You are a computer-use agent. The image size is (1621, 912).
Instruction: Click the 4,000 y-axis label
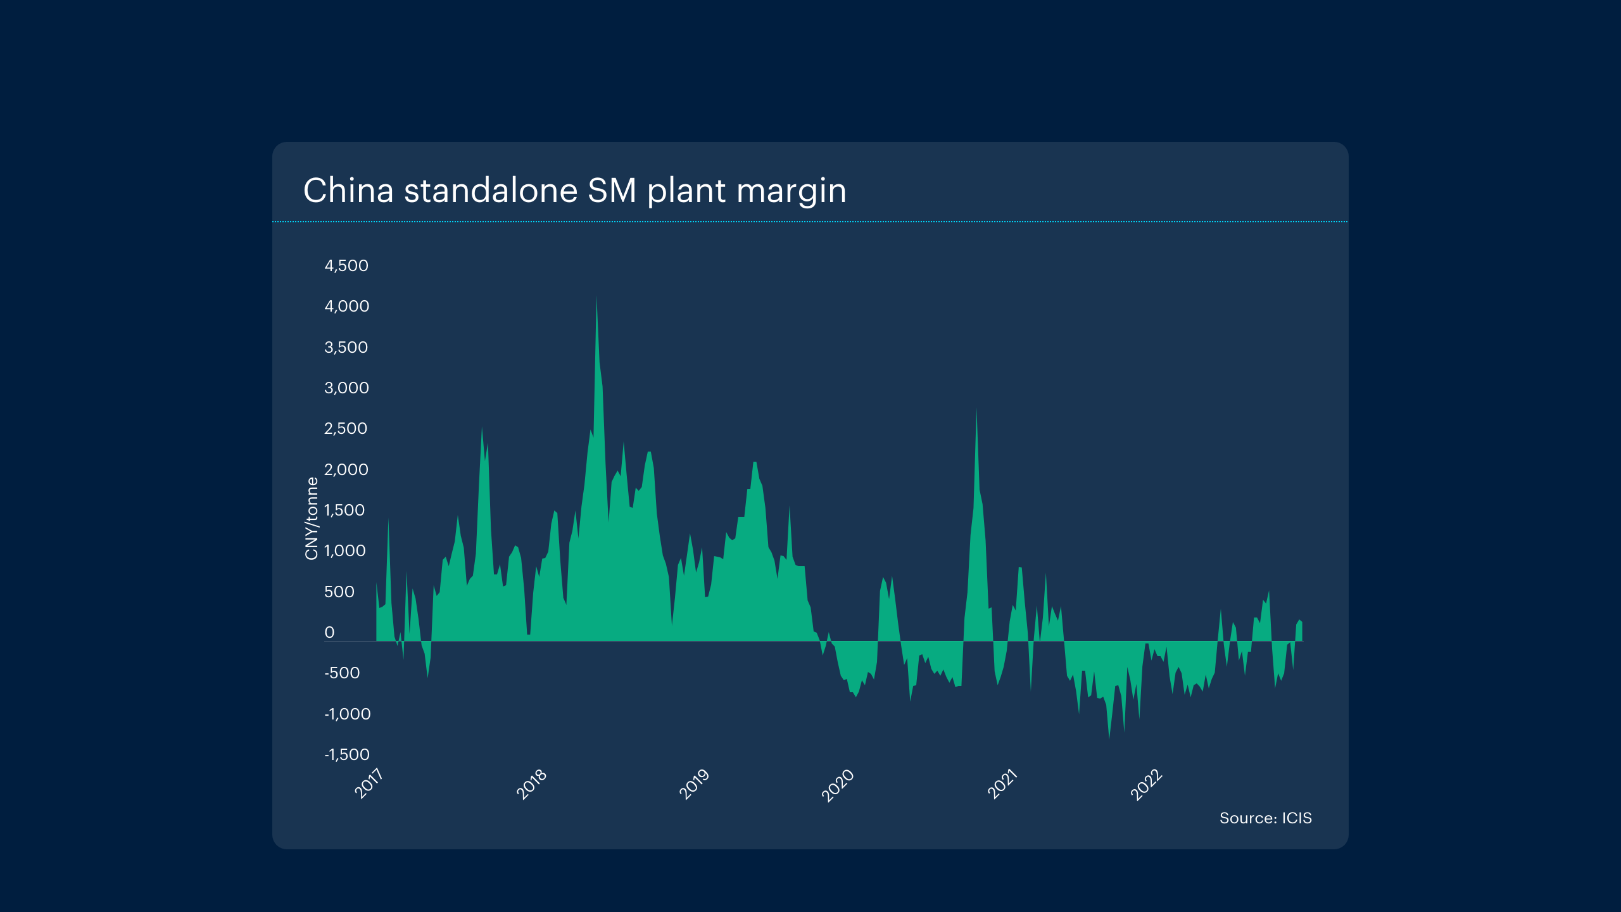346,307
